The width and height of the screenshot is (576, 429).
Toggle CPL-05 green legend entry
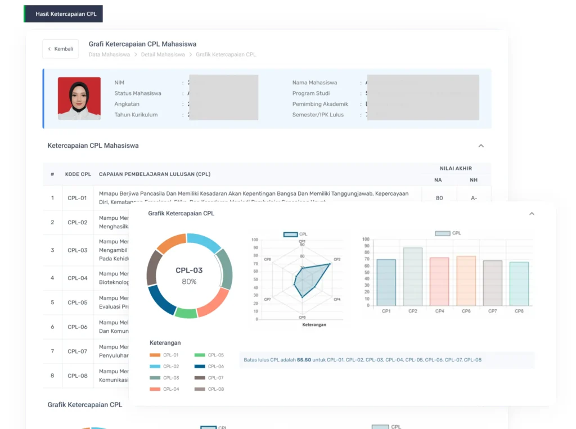209,355
